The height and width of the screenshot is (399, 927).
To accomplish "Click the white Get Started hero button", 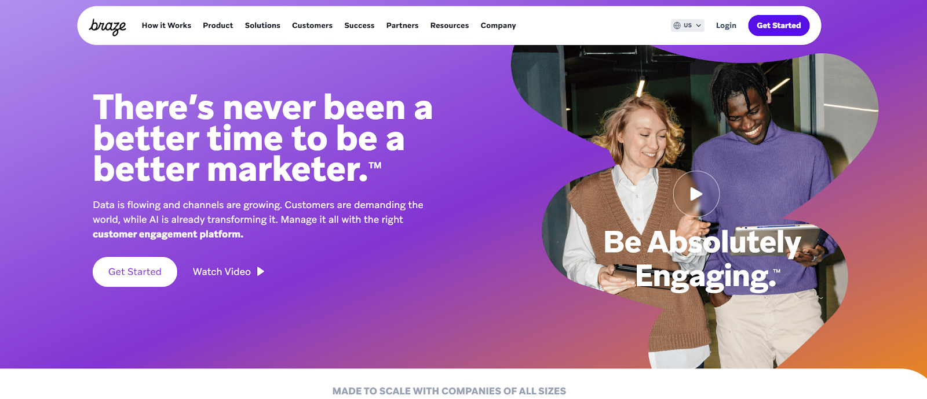I will [x=135, y=272].
